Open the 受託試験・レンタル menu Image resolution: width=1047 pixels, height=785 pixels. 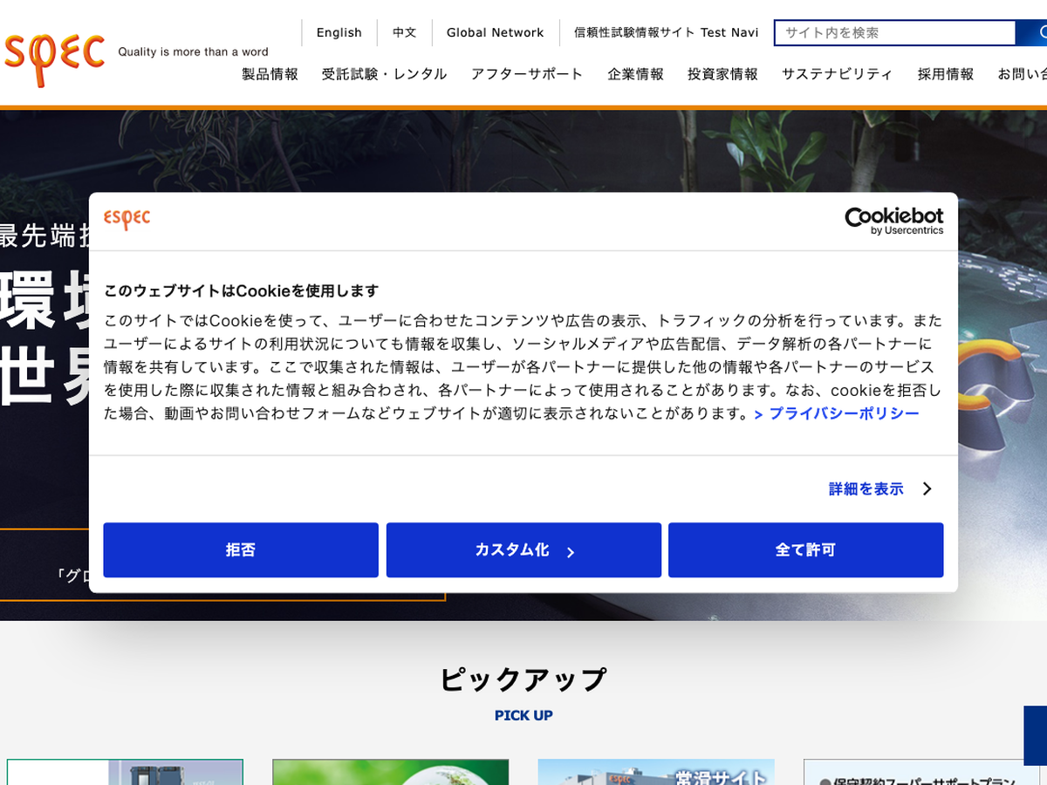pyautogui.click(x=384, y=74)
